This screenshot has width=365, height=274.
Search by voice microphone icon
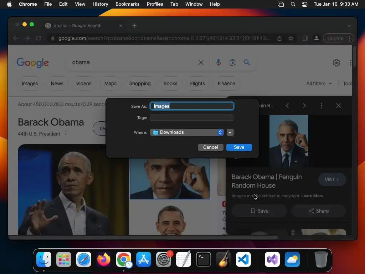[219, 62]
